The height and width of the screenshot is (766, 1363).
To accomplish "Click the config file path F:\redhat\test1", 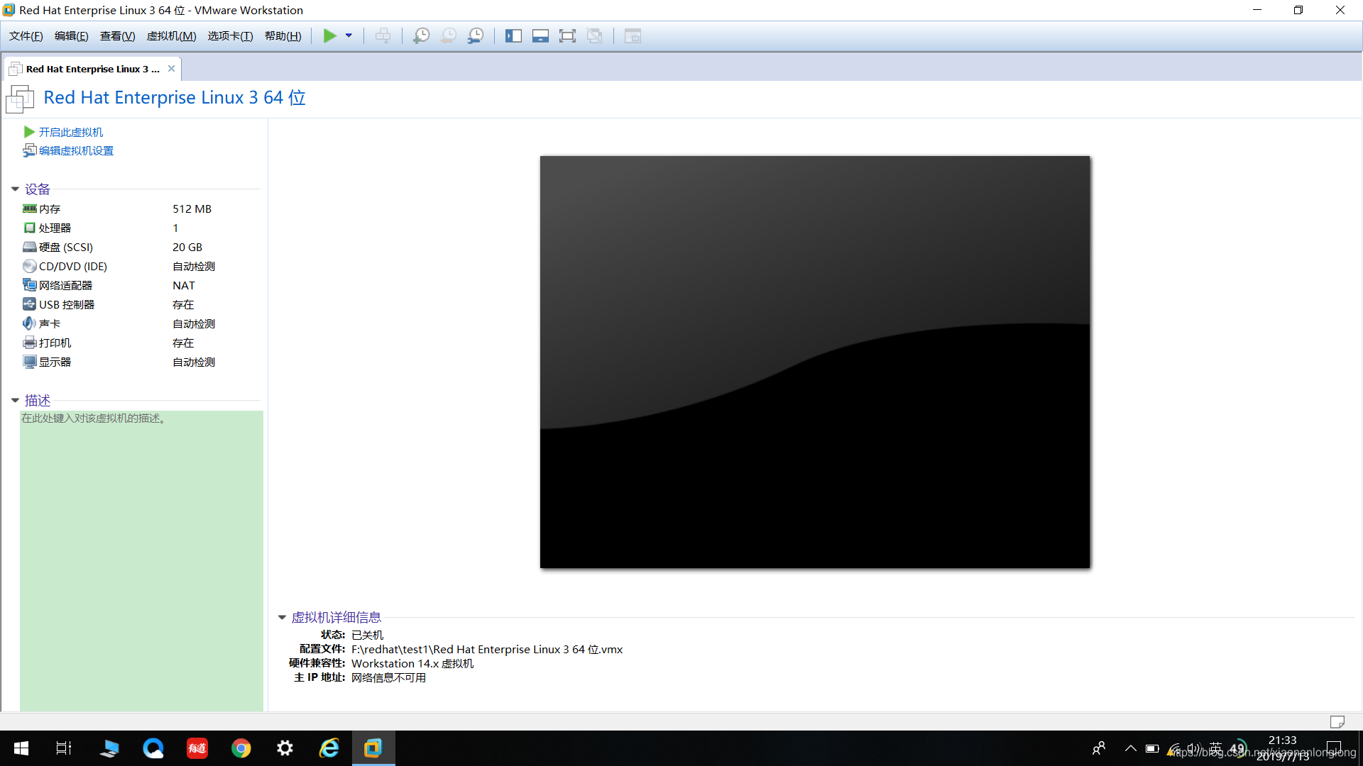I will [x=487, y=649].
